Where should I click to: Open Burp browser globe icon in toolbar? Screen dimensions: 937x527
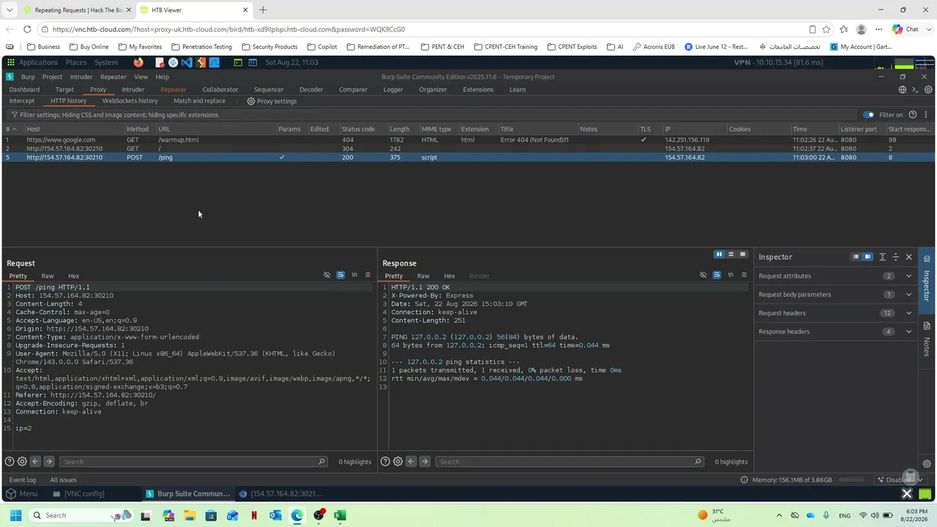(903, 89)
